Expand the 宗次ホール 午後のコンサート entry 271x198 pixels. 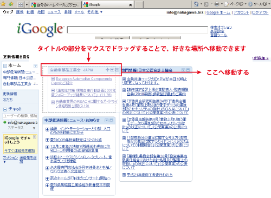(x=47, y=179)
